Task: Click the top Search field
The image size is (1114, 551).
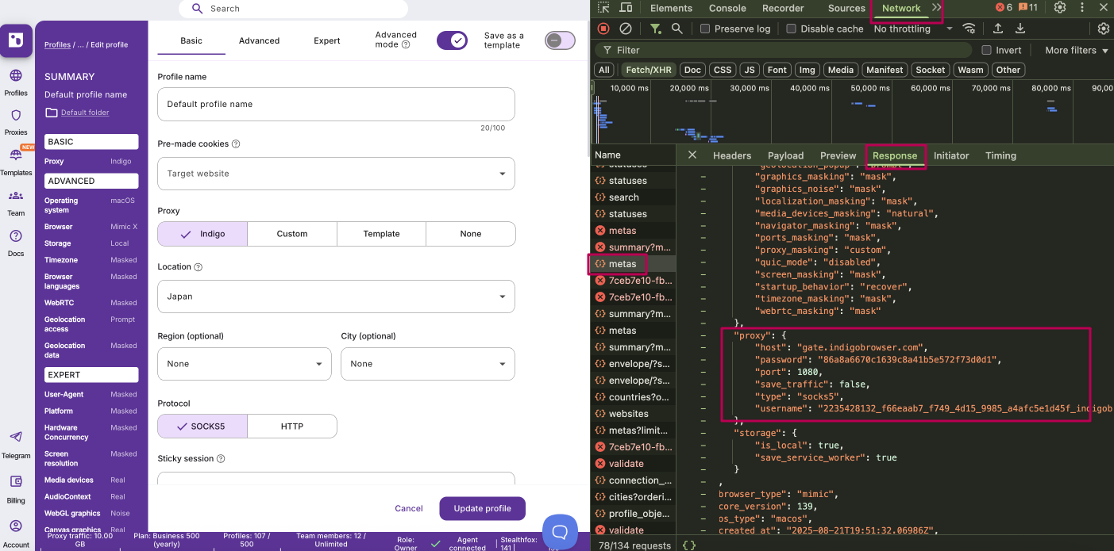Action: click(x=294, y=9)
